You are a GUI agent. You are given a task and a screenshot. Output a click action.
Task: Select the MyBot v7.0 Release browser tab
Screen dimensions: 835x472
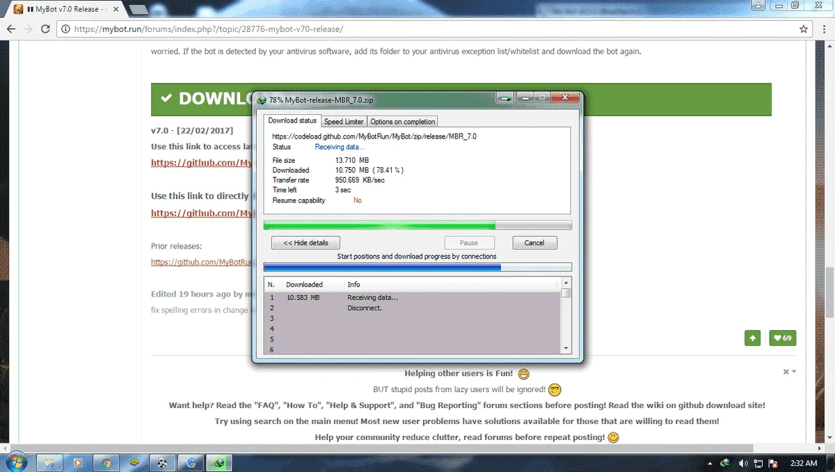67,10
